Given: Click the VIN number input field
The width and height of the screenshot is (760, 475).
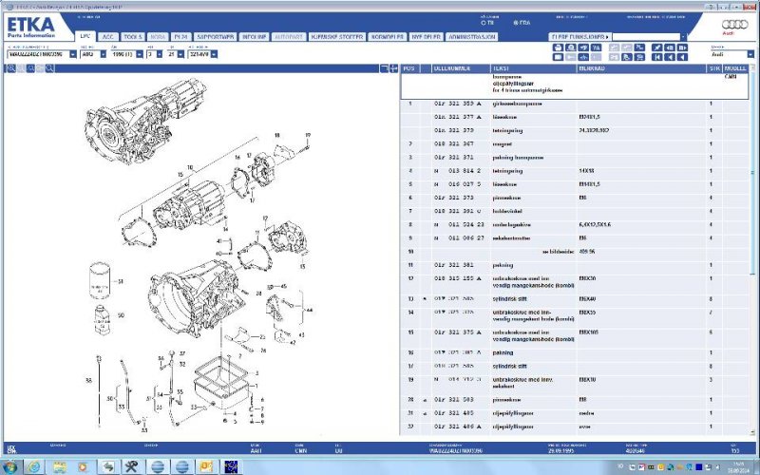Looking at the screenshot, I should click(38, 55).
